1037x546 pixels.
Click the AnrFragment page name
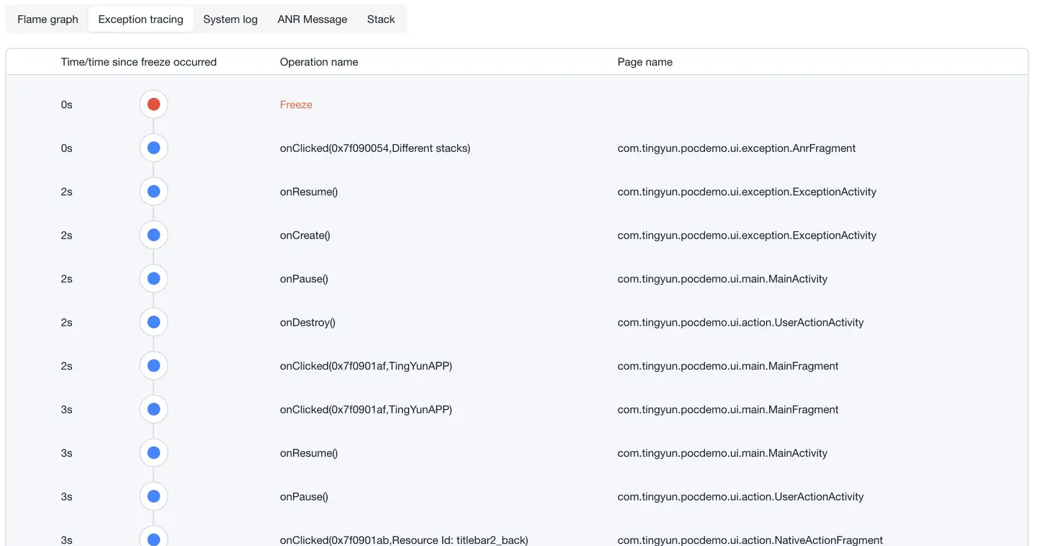(x=736, y=148)
